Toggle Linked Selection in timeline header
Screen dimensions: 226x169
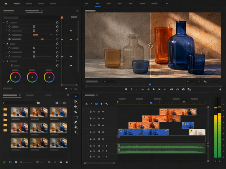(96, 104)
